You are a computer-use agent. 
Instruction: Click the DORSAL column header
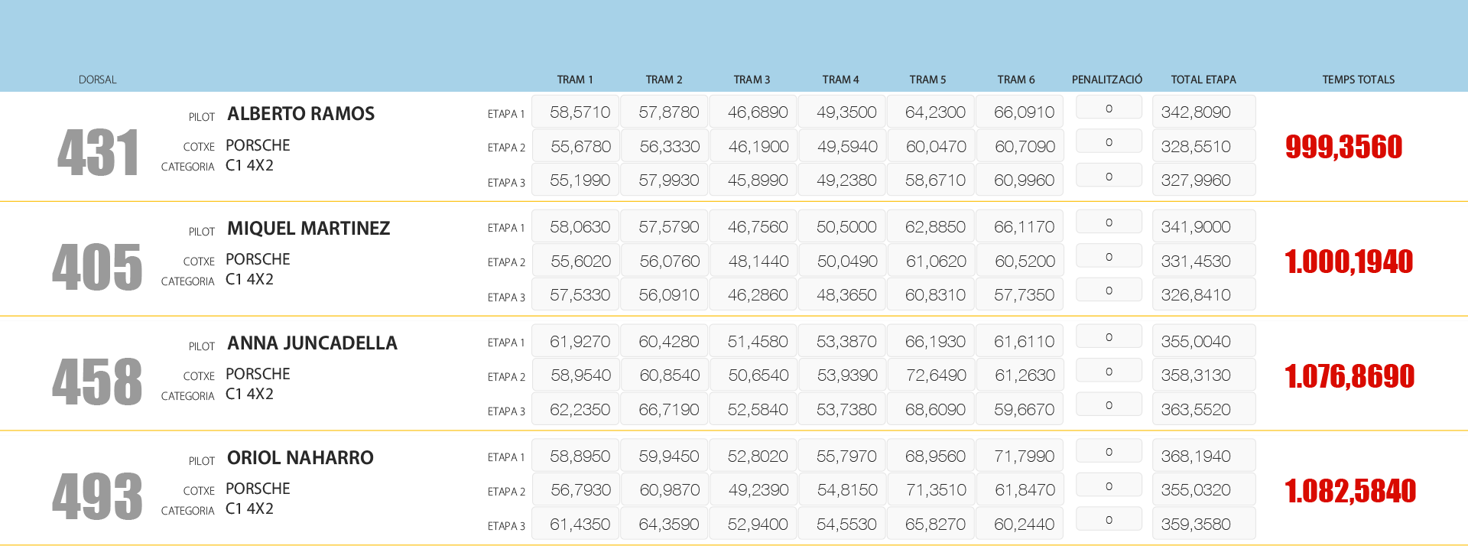pyautogui.click(x=98, y=80)
